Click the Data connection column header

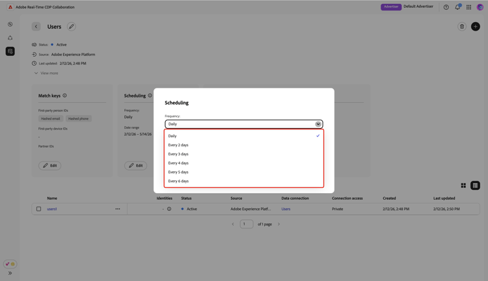point(295,198)
